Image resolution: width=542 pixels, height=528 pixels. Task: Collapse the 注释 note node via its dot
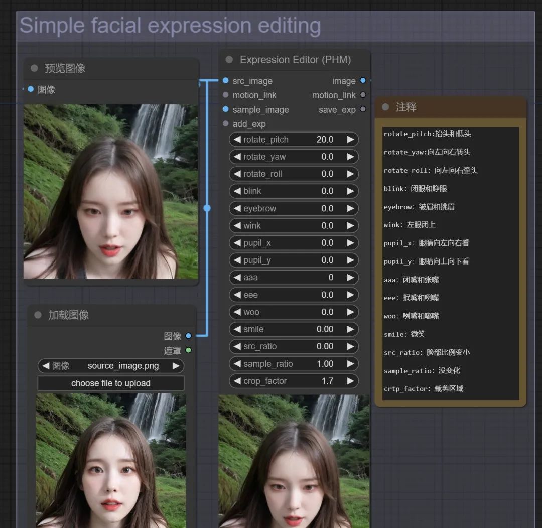pyautogui.click(x=385, y=107)
